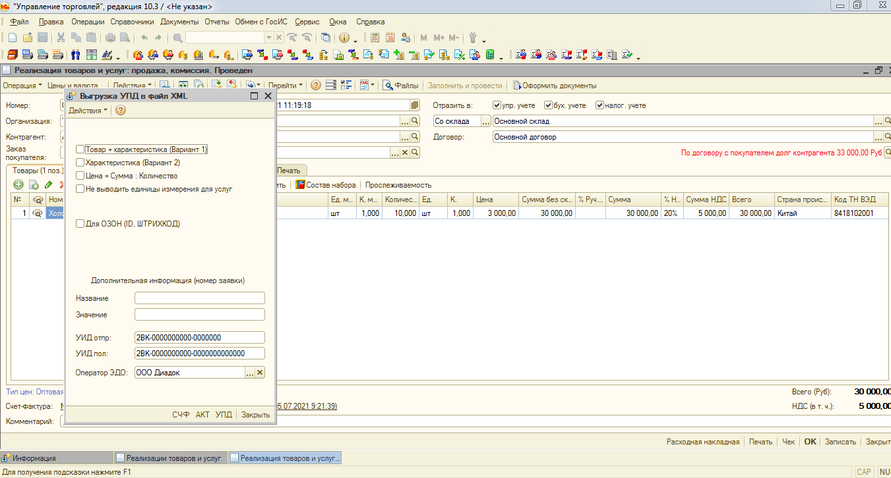Click the СЧФ button in dialog
The height and width of the screenshot is (478, 891).
181,415
